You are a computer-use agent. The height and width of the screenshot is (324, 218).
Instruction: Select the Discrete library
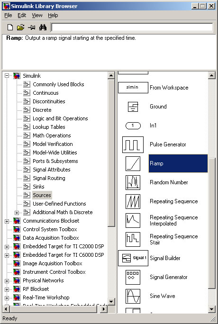pos(42,110)
